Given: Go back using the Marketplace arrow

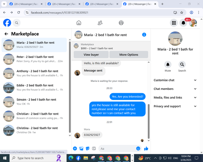Looking at the screenshot, I should pos(6,34).
